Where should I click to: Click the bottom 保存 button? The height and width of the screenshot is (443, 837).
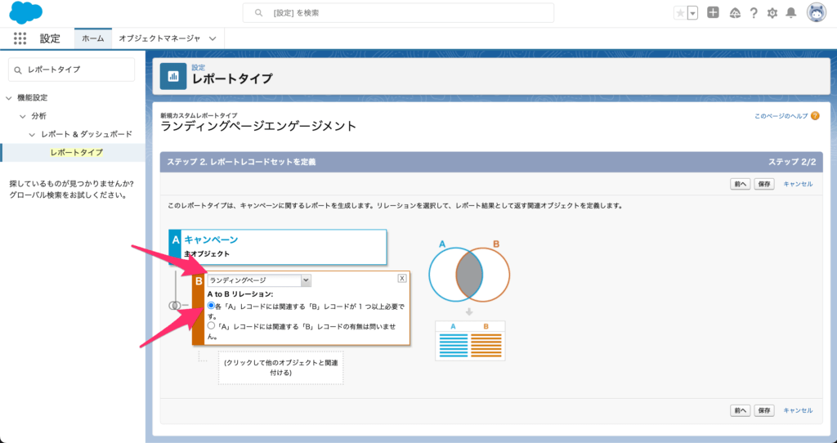tap(764, 410)
